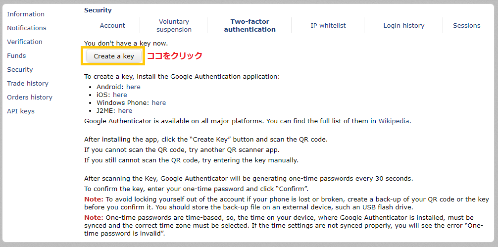Select Verification in the sidebar
Image resolution: width=498 pixels, height=247 pixels.
pyautogui.click(x=24, y=42)
